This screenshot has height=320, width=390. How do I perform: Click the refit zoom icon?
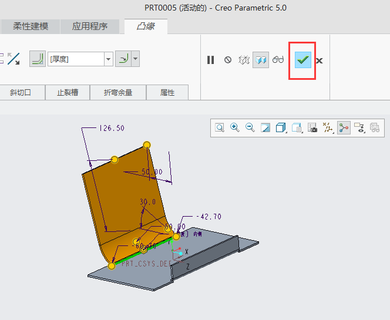tap(220, 127)
